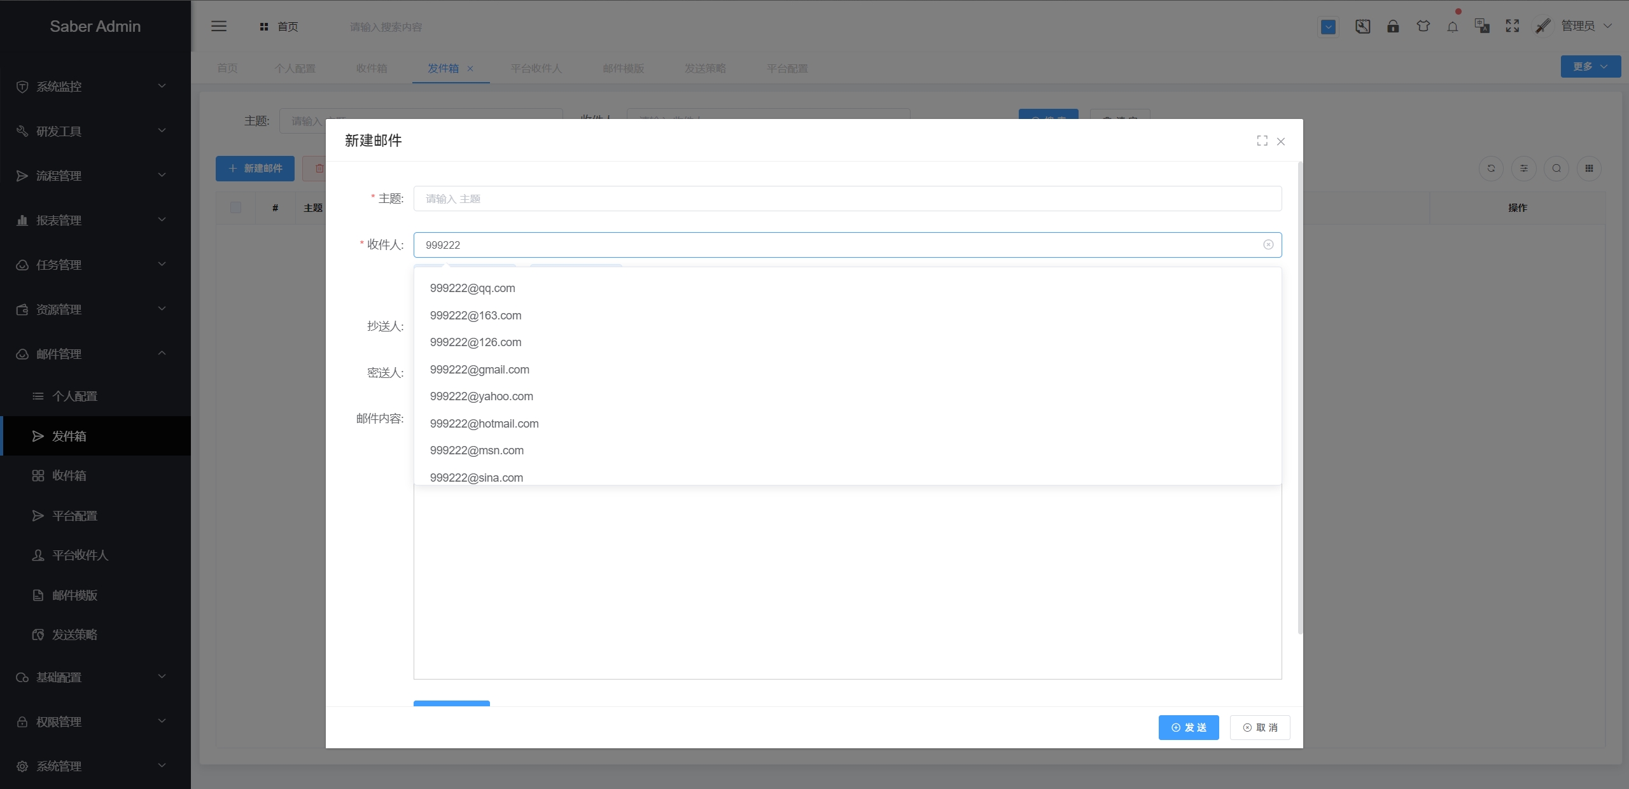Focus the 主题 input in the dialog
Screen dimensions: 1629x789
point(848,199)
